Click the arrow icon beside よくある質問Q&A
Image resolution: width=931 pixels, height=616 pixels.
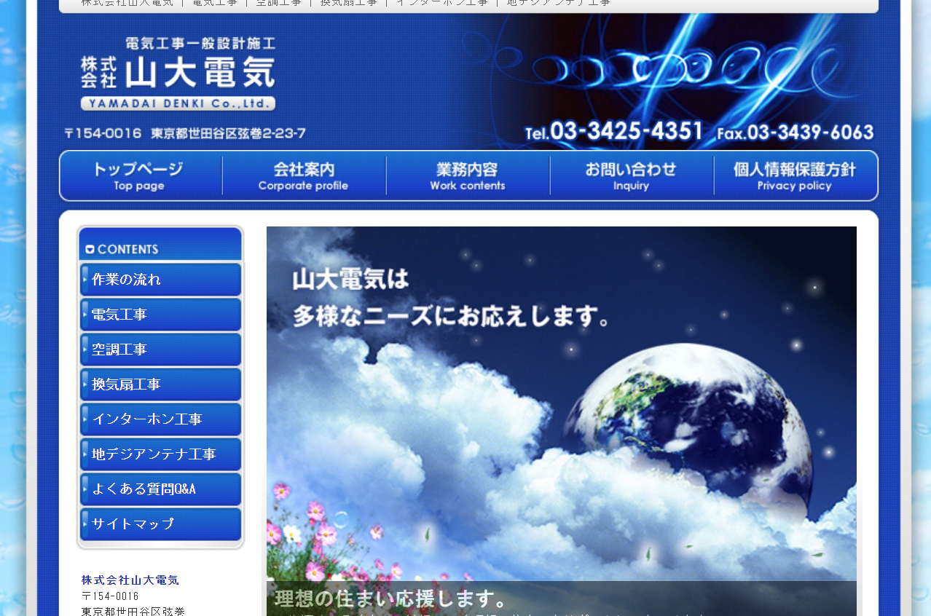click(x=85, y=489)
